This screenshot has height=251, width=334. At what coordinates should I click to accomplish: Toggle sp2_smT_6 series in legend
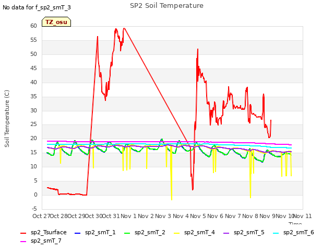pos(293,232)
